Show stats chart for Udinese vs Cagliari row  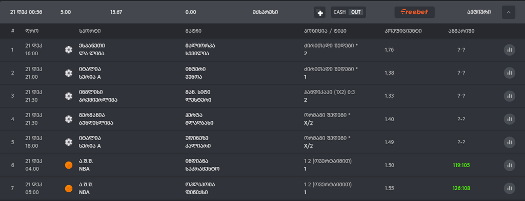coord(509,142)
